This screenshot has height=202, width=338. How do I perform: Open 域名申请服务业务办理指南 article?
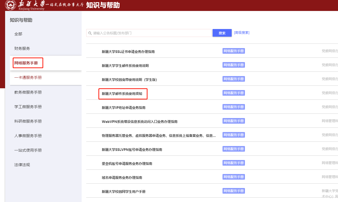122,178
